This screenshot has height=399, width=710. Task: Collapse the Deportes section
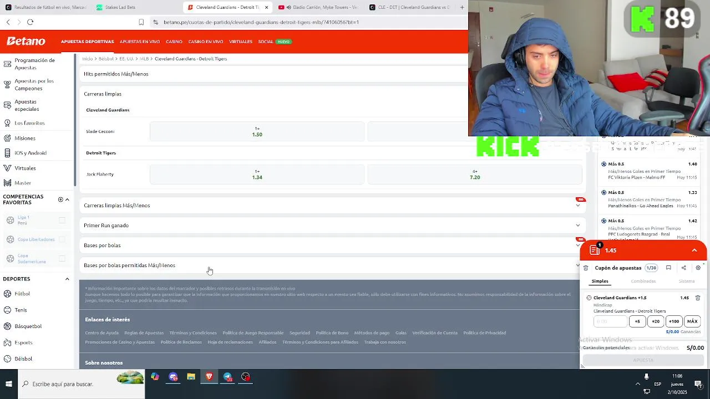pos(67,279)
